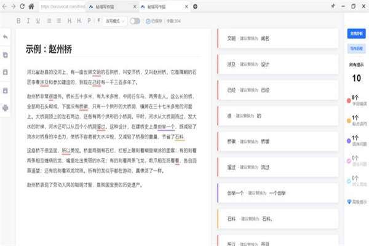Open suggestion card 涉及 replace with 设计
The height and width of the screenshot is (246, 369).
click(x=278, y=64)
